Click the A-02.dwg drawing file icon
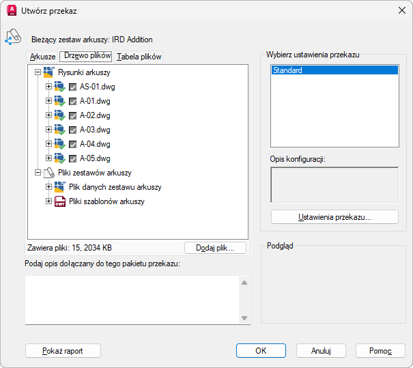 pos(59,115)
